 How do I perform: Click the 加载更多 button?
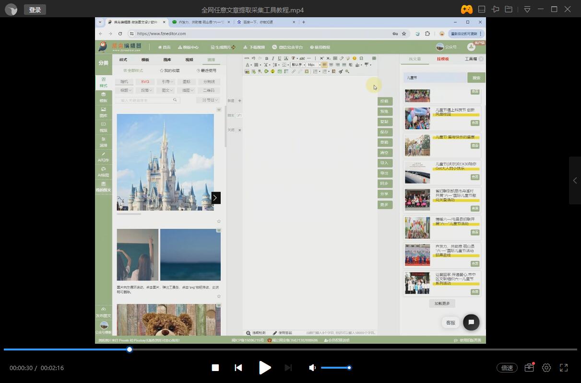point(442,304)
